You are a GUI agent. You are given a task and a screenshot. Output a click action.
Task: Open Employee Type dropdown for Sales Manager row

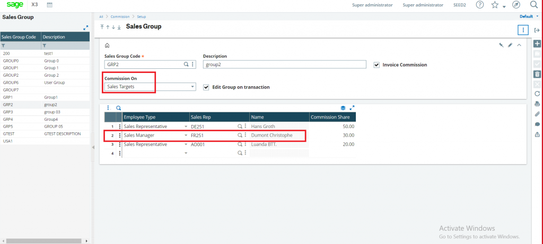[186, 135]
